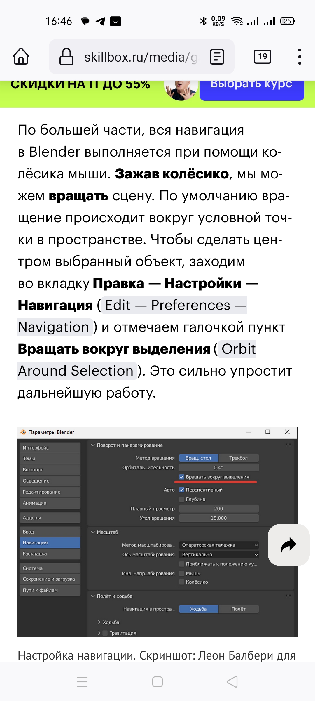Tap the skillbox.ru address bar URL
Screen dimensions: 315x701
141,57
